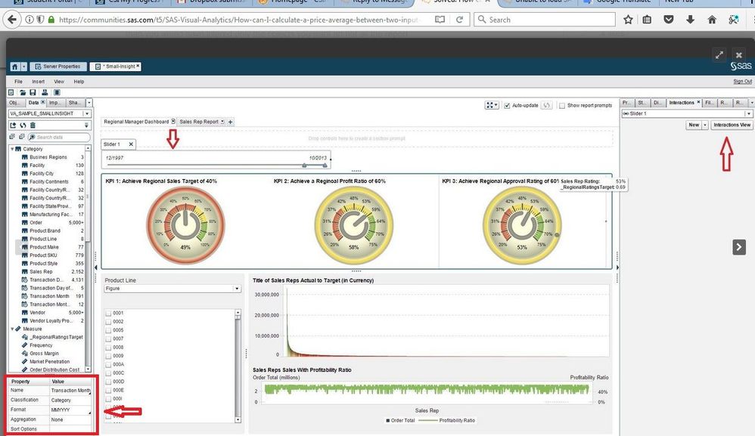
Task: Click left slider handle on date range
Action: (304, 165)
